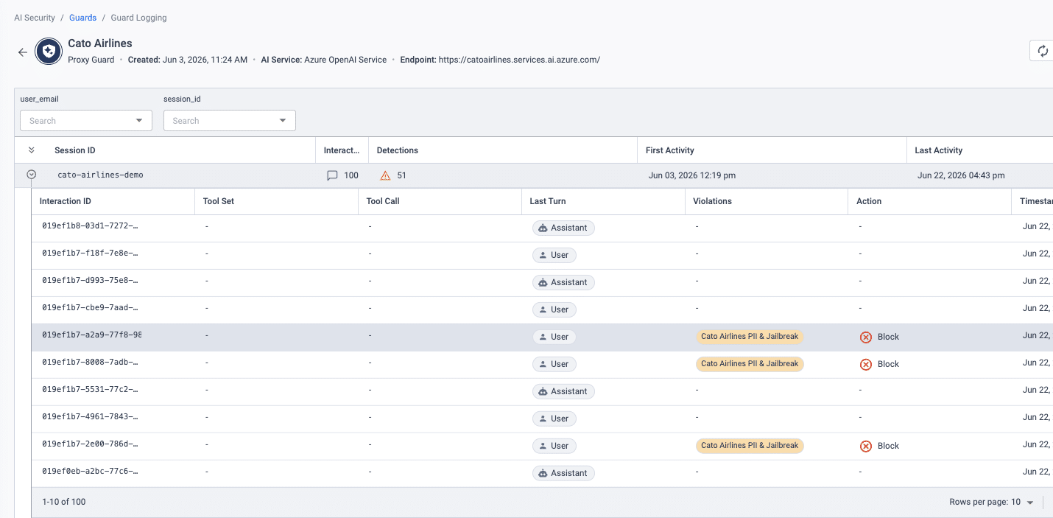Open interaction 019ef1b7-cbe9-7aad
1053x518 pixels.
click(91, 309)
